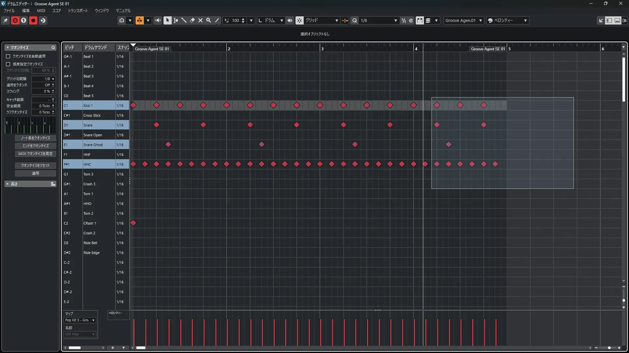
Task: Select the mute tool X icon
Action: point(200,20)
